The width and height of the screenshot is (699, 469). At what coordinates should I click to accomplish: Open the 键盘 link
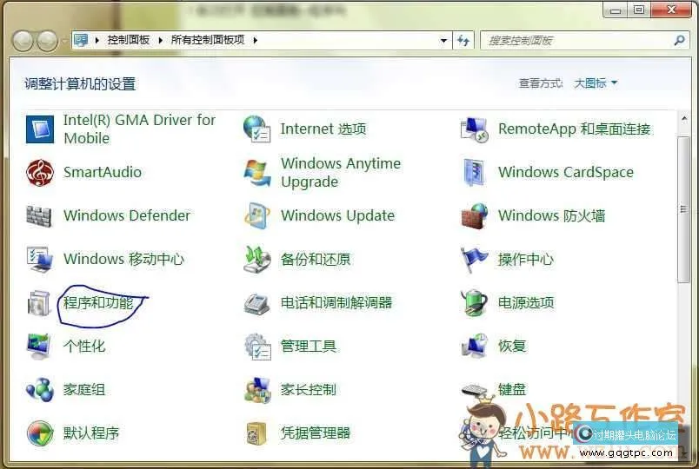tap(512, 390)
